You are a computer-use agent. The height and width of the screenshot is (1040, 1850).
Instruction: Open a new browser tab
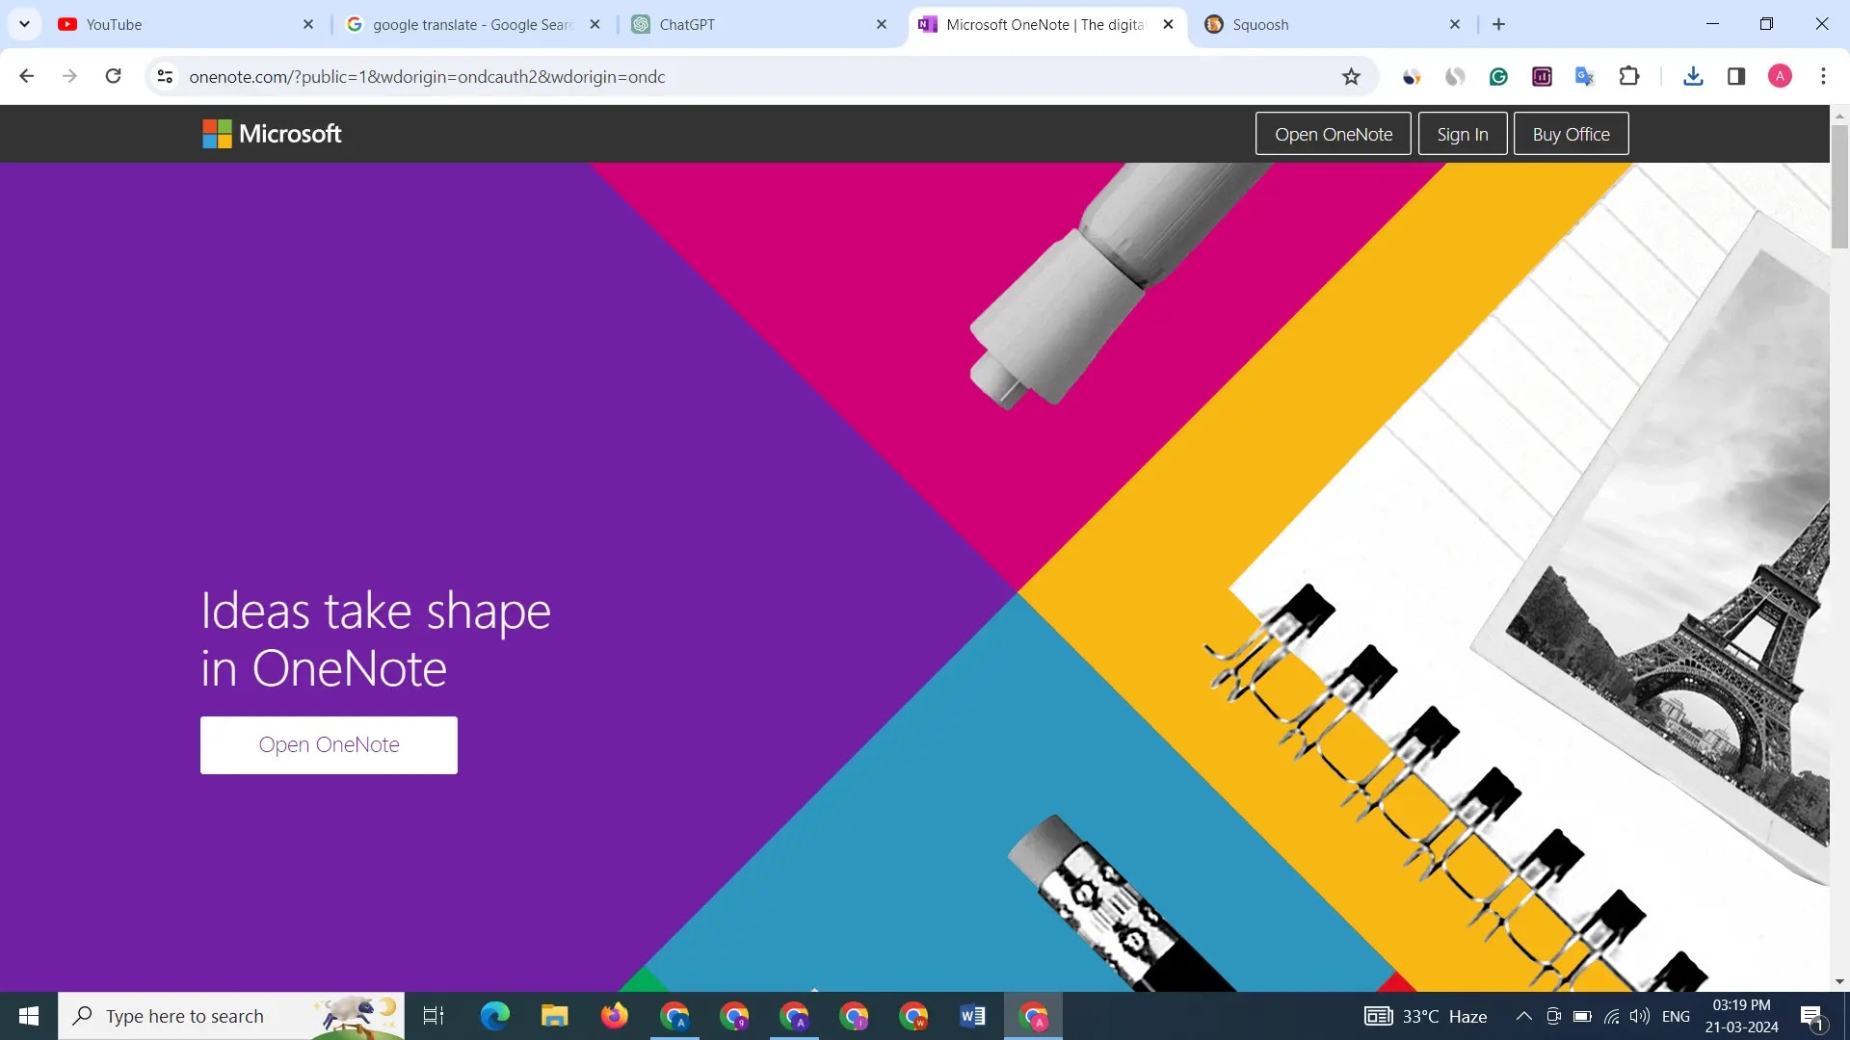(x=1498, y=24)
